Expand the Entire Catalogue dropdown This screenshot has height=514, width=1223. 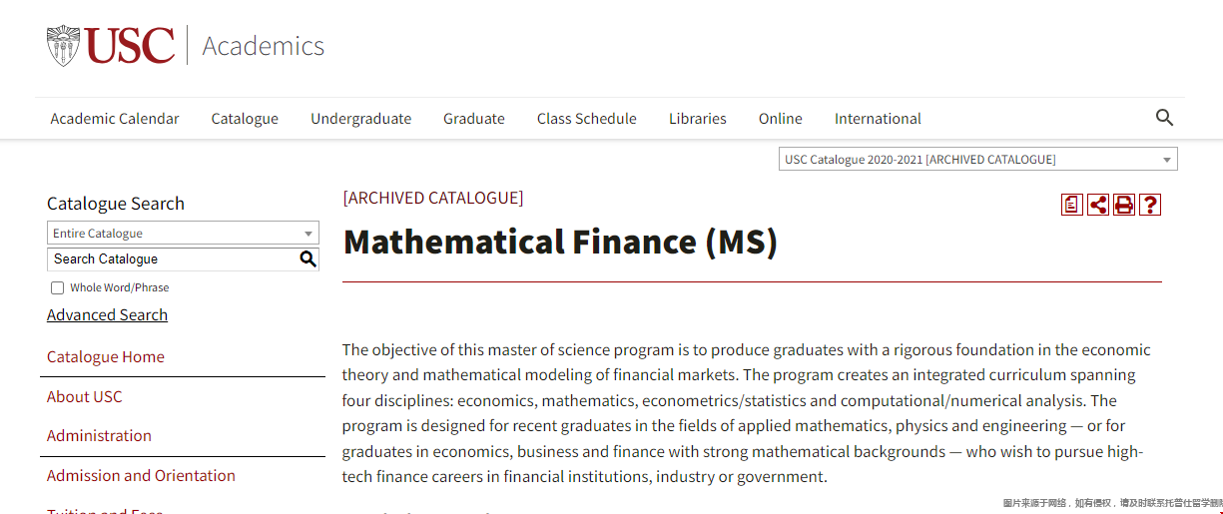click(x=183, y=234)
